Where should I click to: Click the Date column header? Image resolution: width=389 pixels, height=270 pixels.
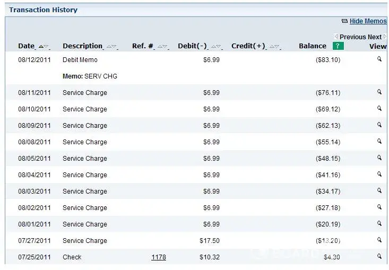(26, 46)
